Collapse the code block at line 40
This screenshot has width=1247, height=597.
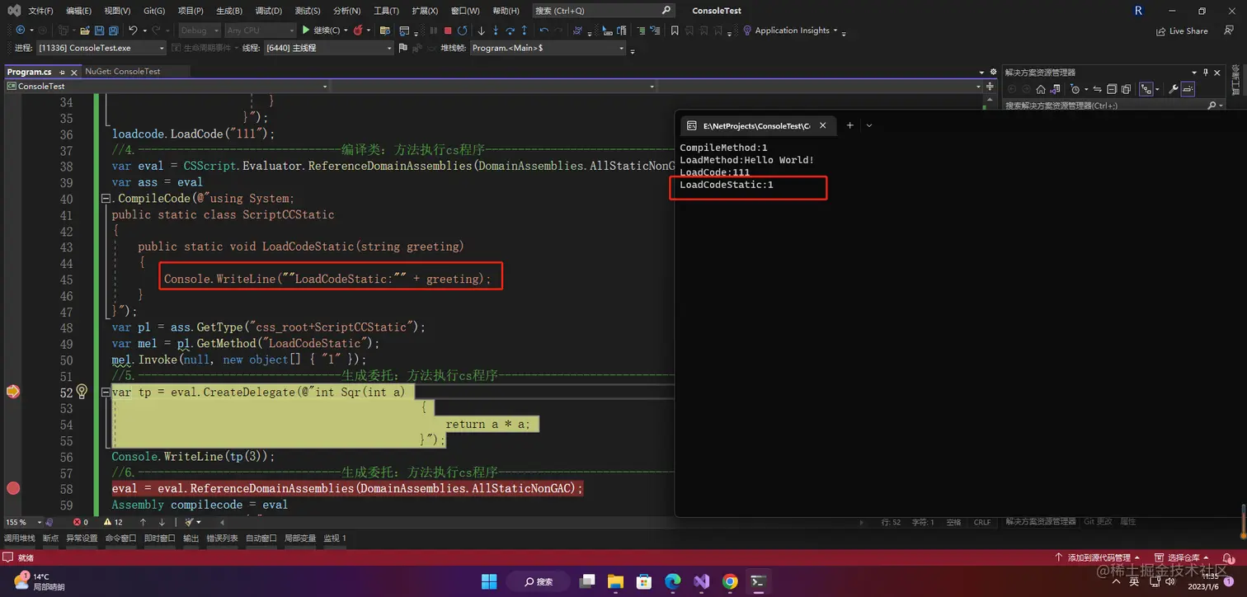click(105, 199)
